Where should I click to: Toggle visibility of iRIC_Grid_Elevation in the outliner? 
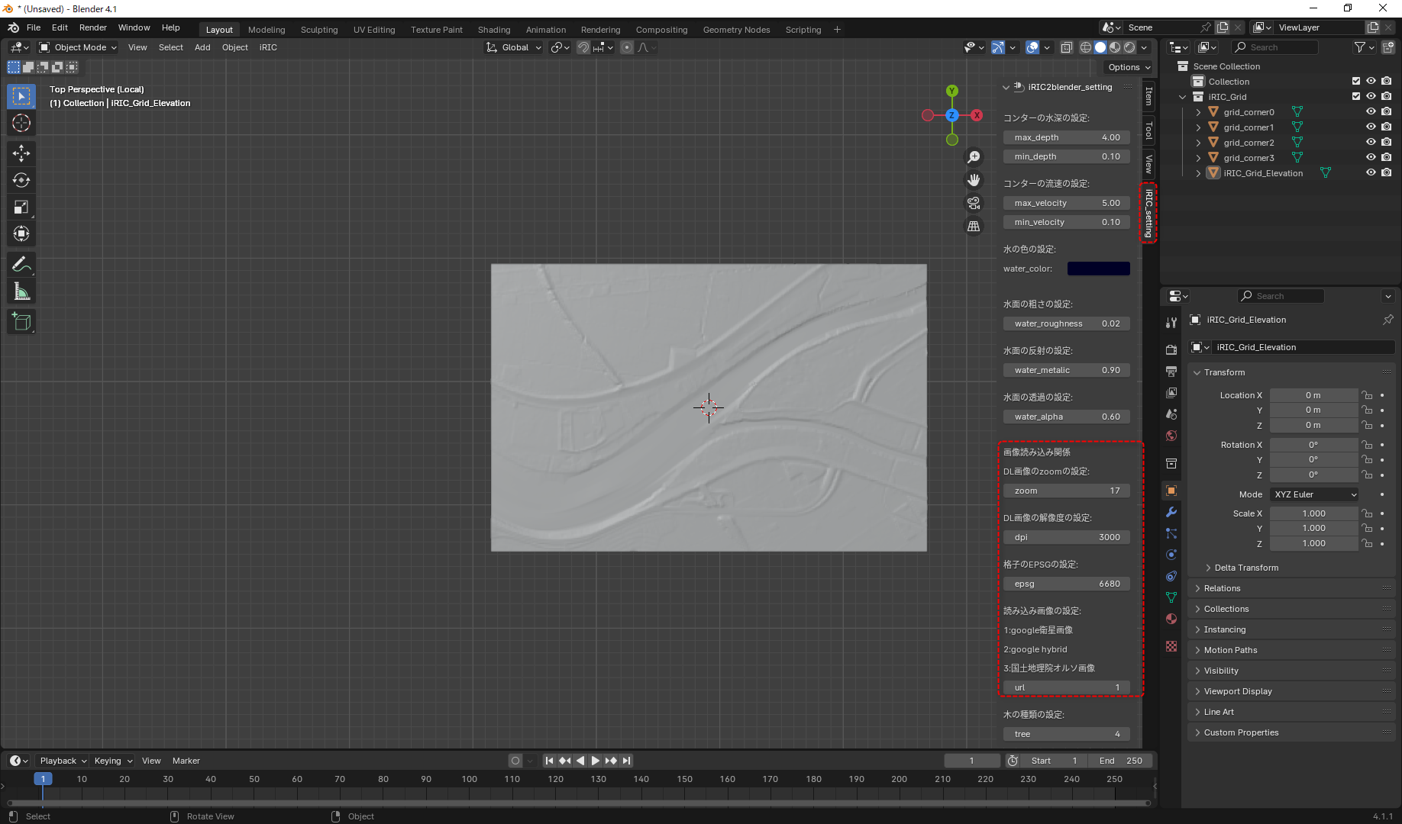[x=1371, y=173]
